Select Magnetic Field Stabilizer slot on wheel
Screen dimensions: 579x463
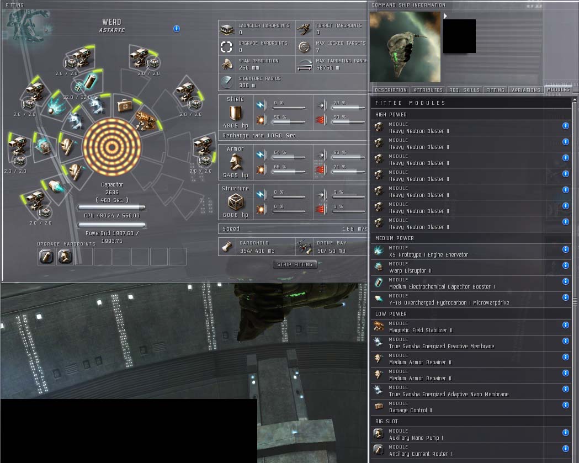coord(145,120)
